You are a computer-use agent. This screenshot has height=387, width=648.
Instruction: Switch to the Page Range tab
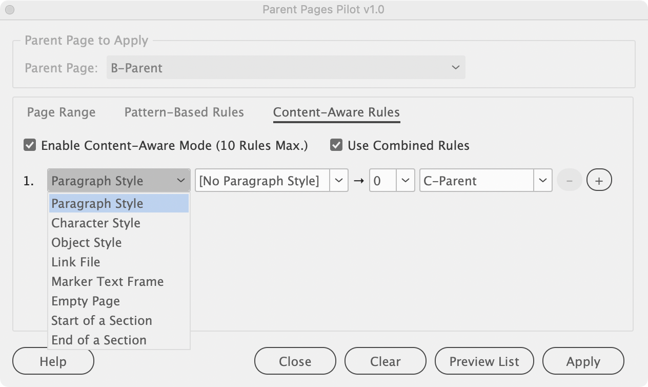pos(61,112)
